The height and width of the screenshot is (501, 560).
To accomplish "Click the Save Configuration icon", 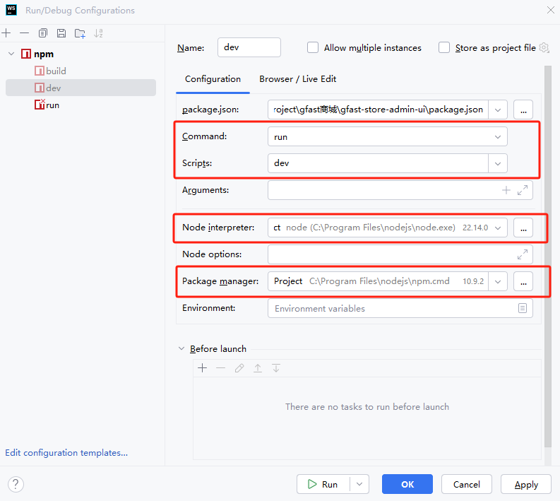I will pos(61,33).
